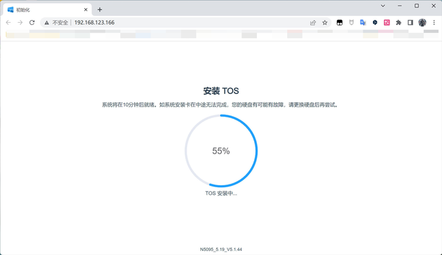Click the forward navigation arrow

[20, 23]
